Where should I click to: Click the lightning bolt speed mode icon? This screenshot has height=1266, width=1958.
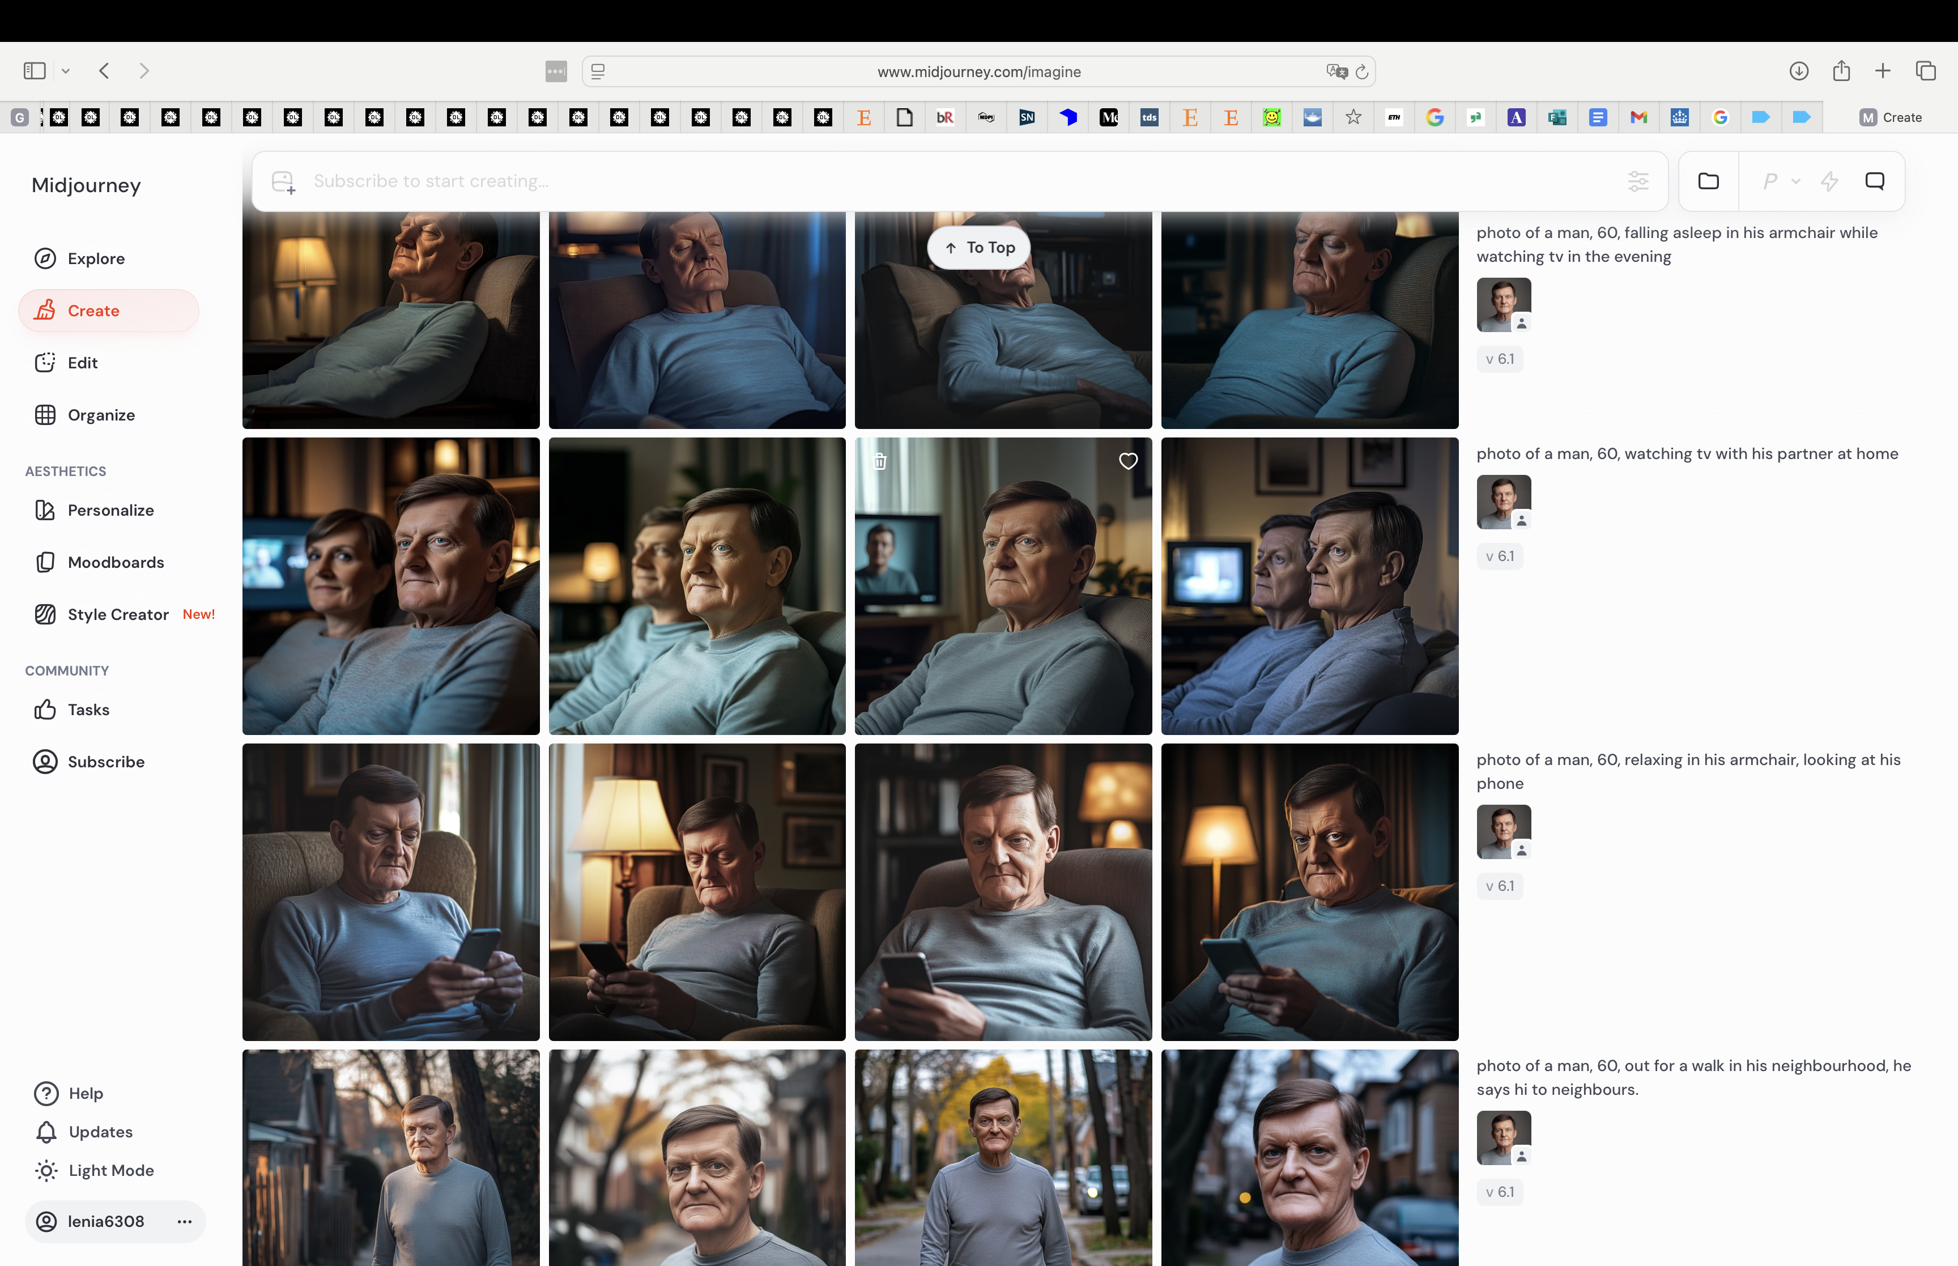pyautogui.click(x=1829, y=181)
